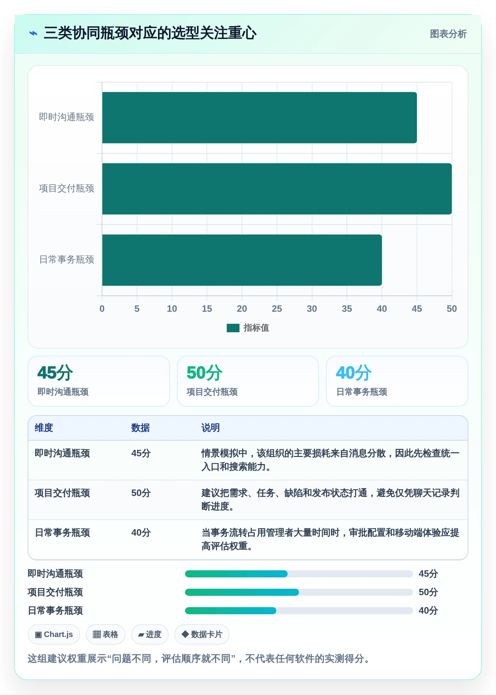Click the description starting 建议把需求

click(331, 500)
